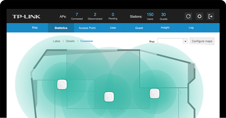The image size is (226, 118).
Task: Click inside the Map selection field
Action: (170, 41)
